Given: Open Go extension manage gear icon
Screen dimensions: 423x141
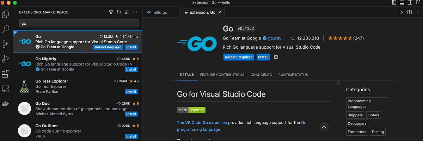Looking at the screenshot, I should [x=276, y=57].
